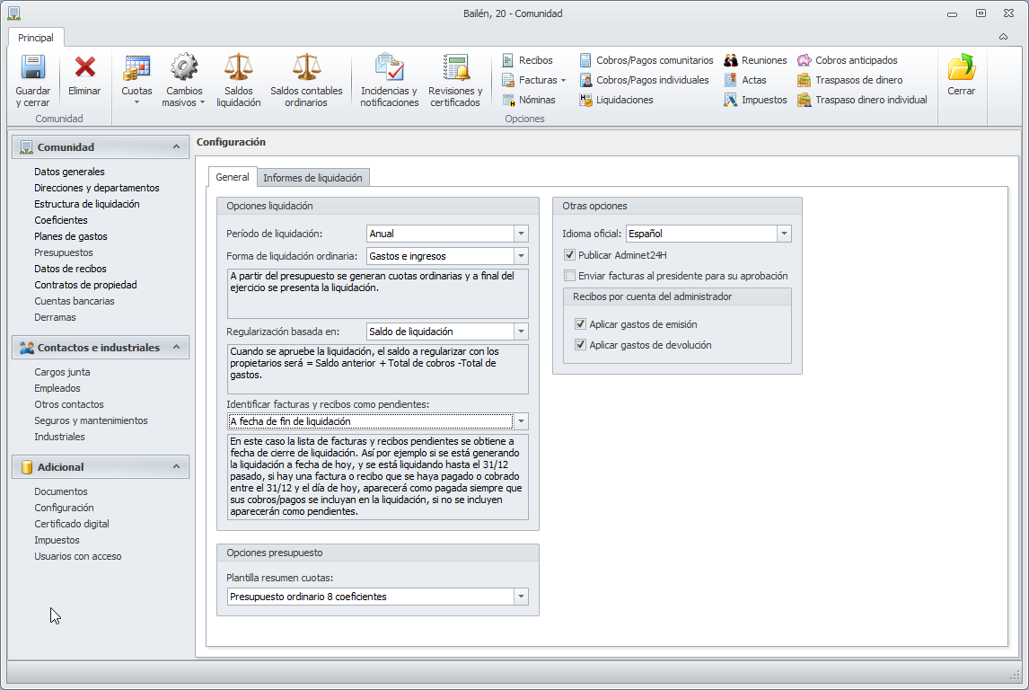
Task: Toggle Aplicar gastos de devolución checkbox
Action: pyautogui.click(x=580, y=345)
